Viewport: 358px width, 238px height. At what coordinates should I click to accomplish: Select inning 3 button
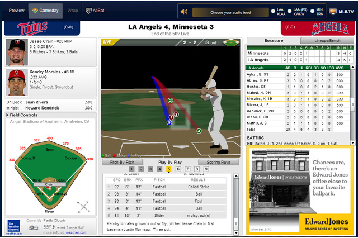click(x=150, y=169)
